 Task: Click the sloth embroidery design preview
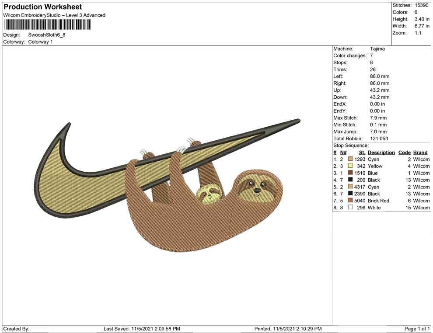click(x=168, y=185)
